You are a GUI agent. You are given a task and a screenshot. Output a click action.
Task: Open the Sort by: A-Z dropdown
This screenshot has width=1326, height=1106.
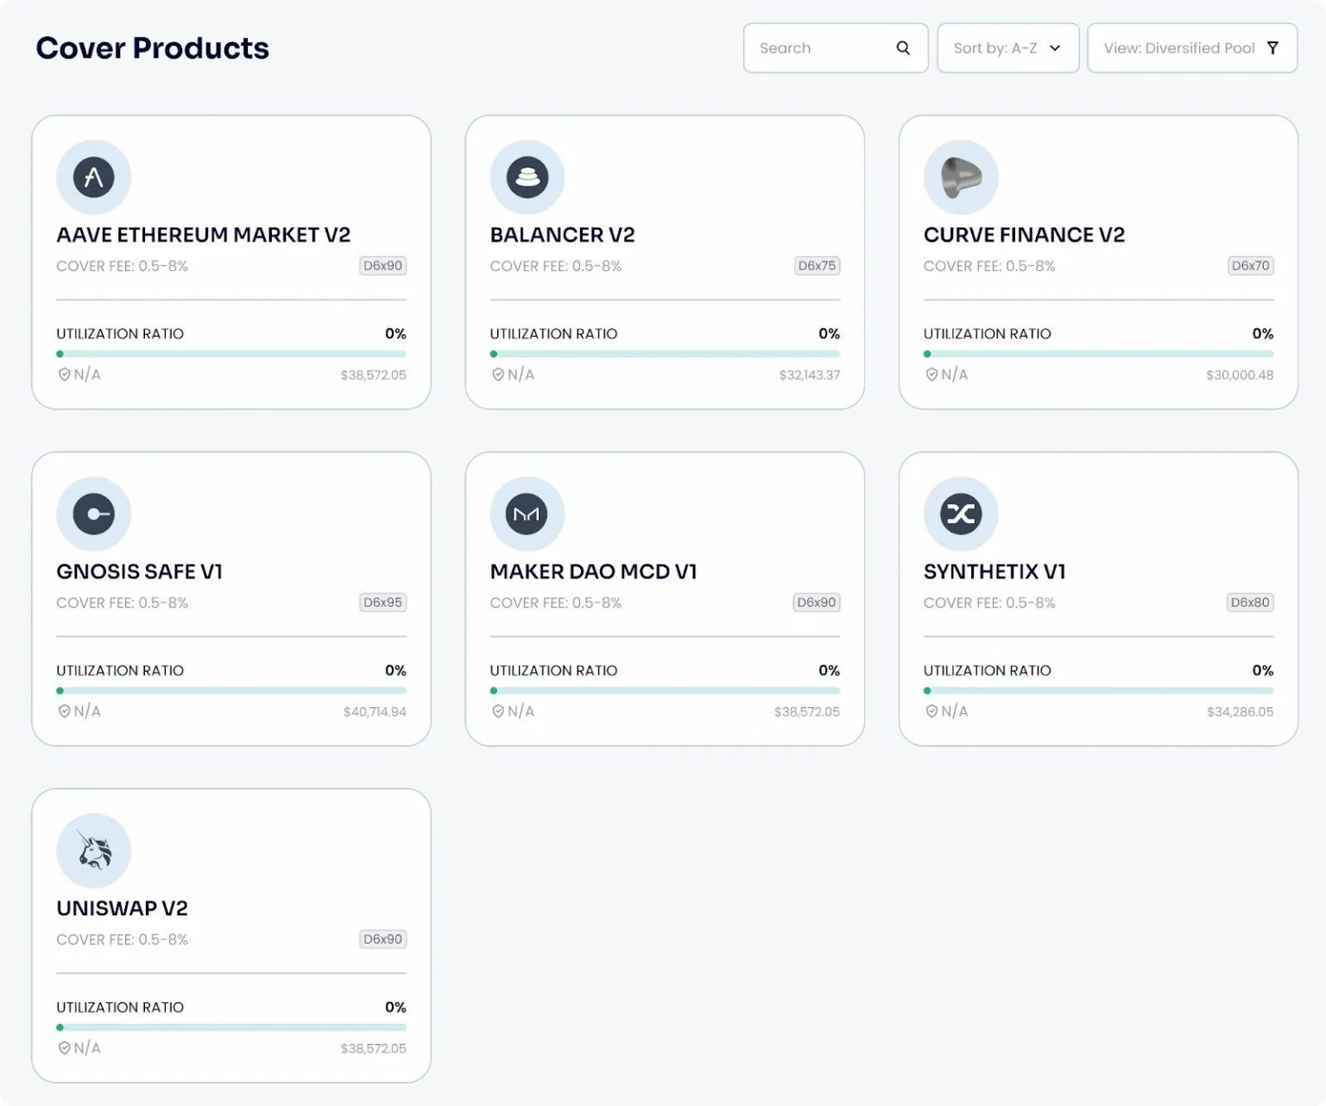coord(1008,48)
